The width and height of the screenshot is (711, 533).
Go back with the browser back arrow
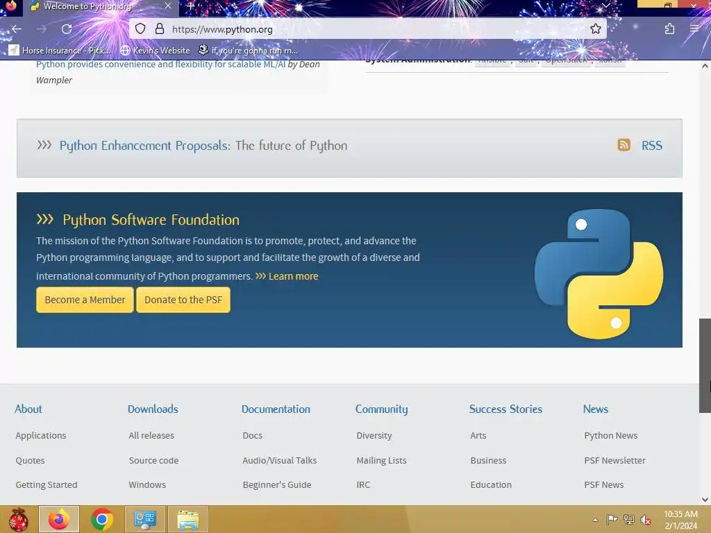tap(17, 29)
